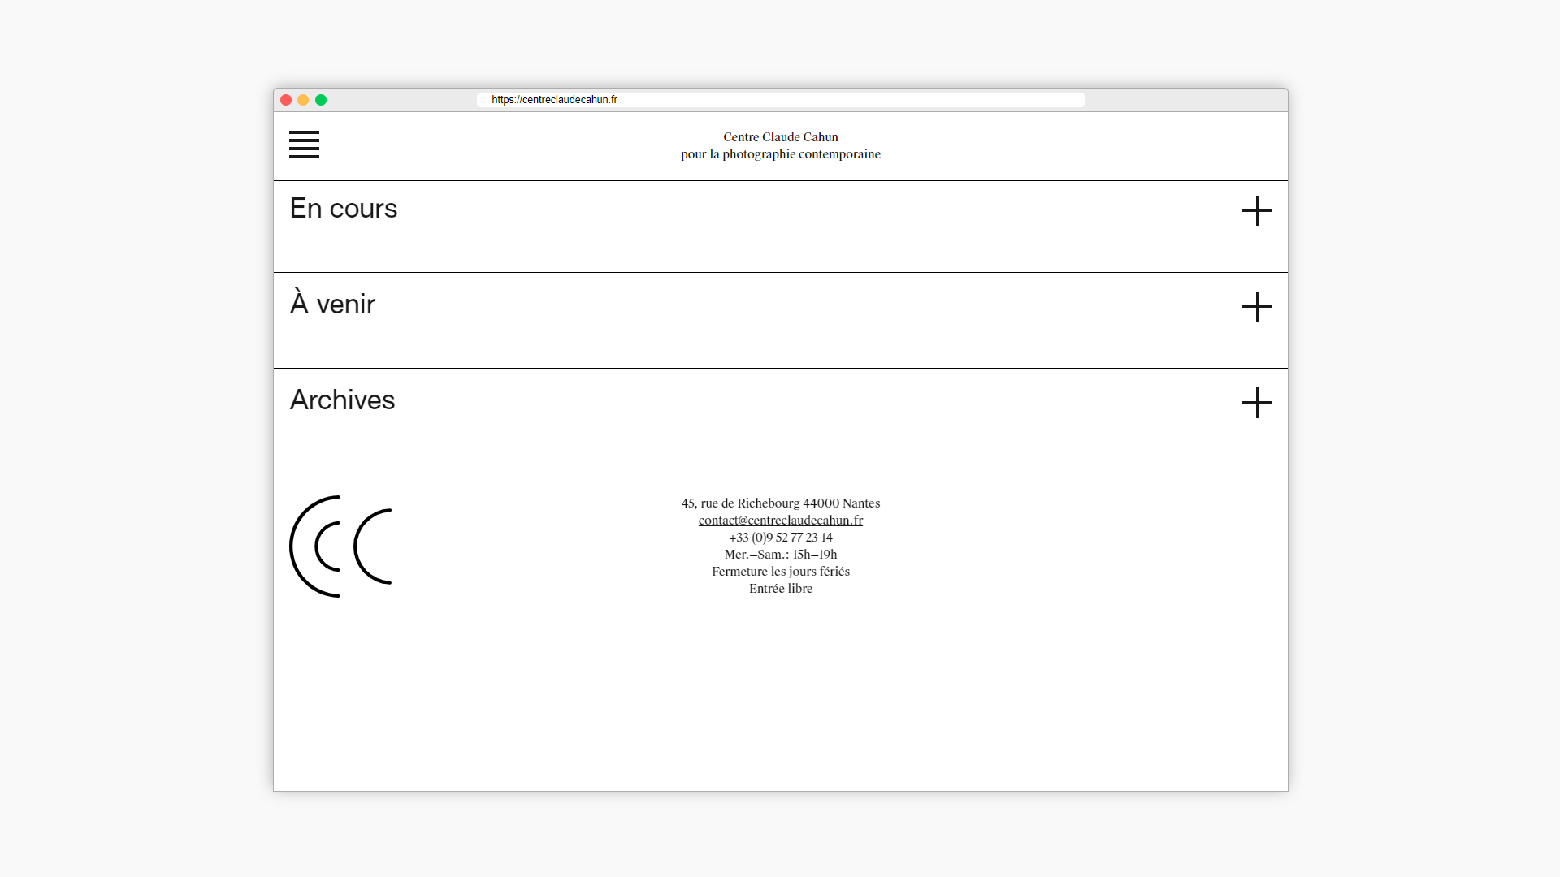This screenshot has height=877, width=1560.
Task: Click the 'Entrée libre' footer text
Action: coord(780,588)
